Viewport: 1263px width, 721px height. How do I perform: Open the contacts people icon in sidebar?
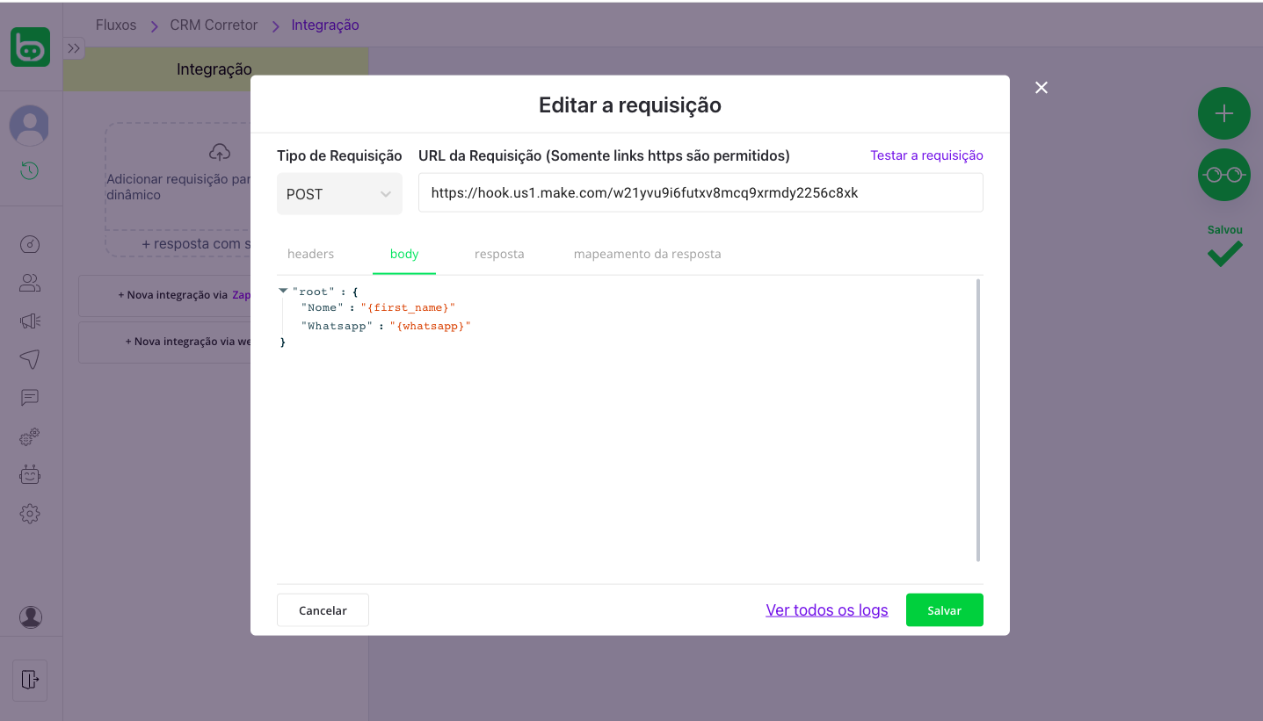tap(30, 283)
